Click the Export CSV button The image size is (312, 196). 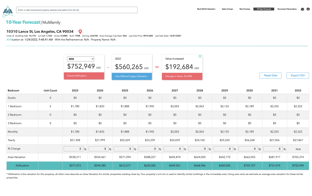297,76
